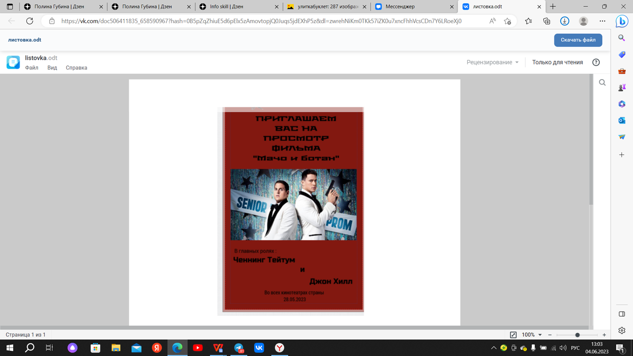
Task: Click the Read aloud icon
Action: [x=492, y=21]
